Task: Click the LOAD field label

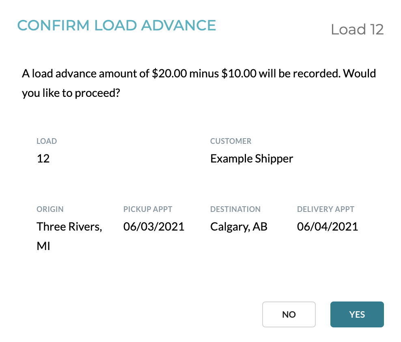Action: tap(47, 141)
